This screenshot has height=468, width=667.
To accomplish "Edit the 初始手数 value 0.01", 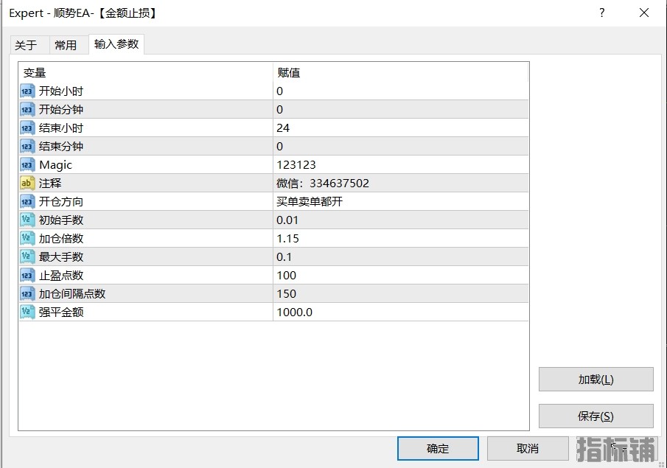I will (x=400, y=220).
